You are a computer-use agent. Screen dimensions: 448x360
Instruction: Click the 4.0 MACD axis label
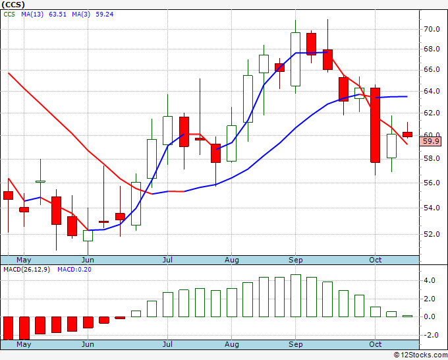pyautogui.click(x=430, y=280)
